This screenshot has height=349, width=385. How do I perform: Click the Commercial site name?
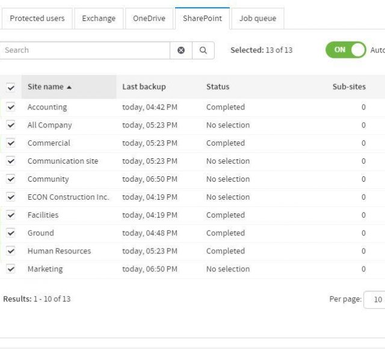coord(49,143)
